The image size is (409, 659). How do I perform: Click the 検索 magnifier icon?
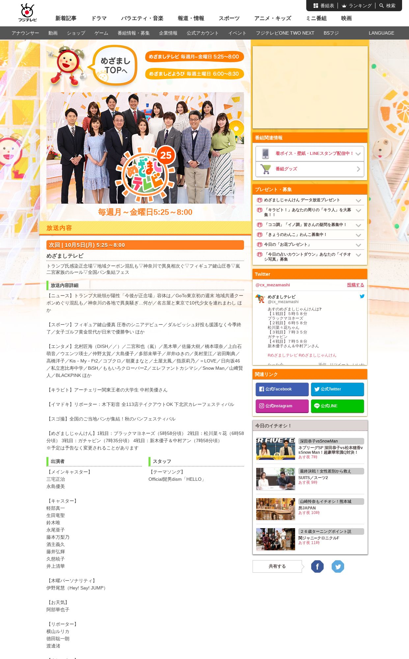382,6
